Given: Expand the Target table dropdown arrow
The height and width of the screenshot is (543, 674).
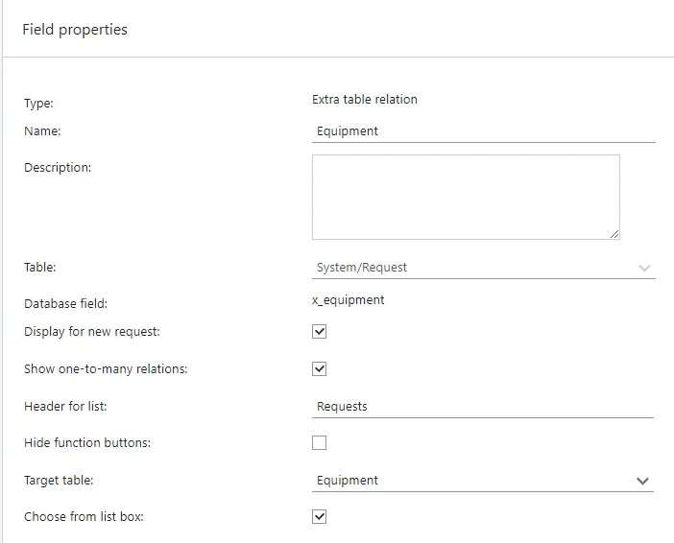Looking at the screenshot, I should click(x=642, y=481).
